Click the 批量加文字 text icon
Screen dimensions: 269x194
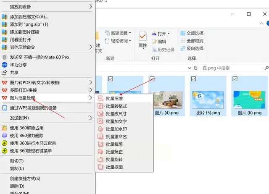tap(100, 121)
